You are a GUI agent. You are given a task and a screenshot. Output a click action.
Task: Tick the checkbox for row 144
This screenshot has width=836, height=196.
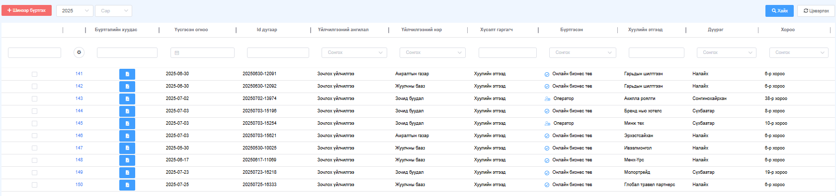pyautogui.click(x=34, y=111)
